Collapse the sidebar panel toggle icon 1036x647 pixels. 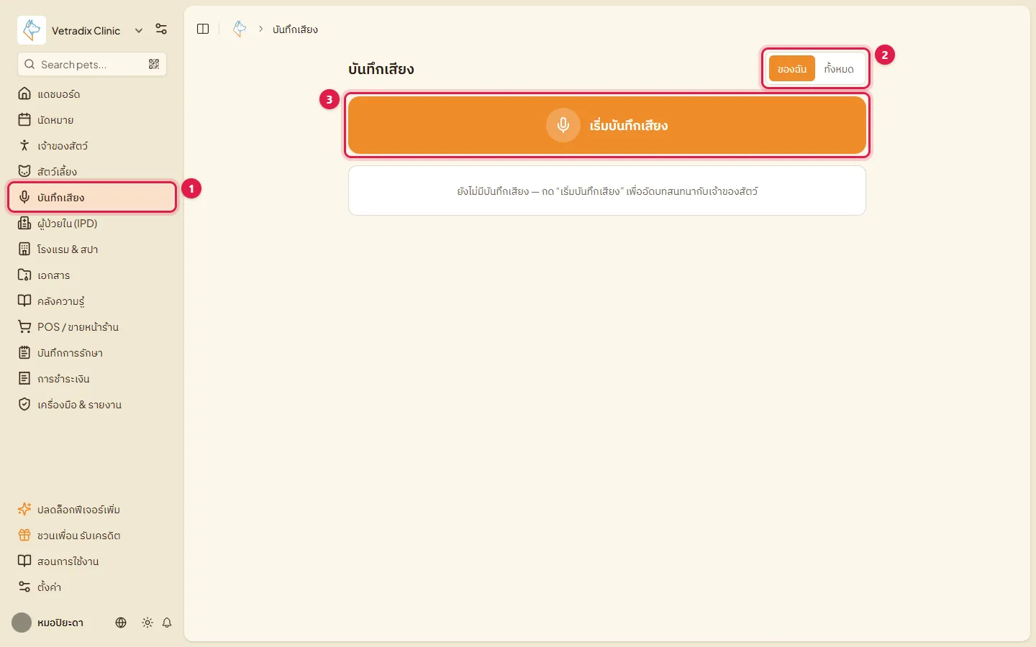(x=203, y=29)
